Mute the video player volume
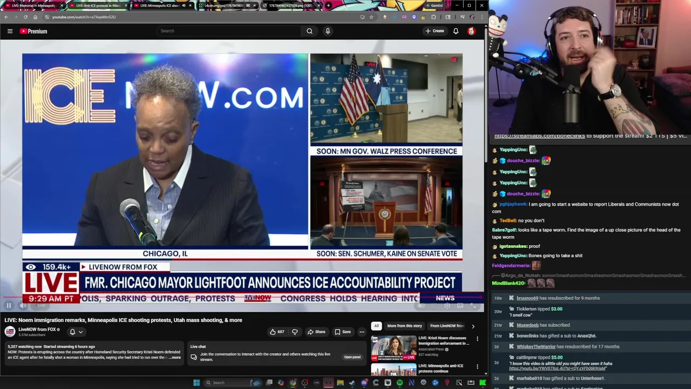This screenshot has width=691, height=389. coord(23,306)
